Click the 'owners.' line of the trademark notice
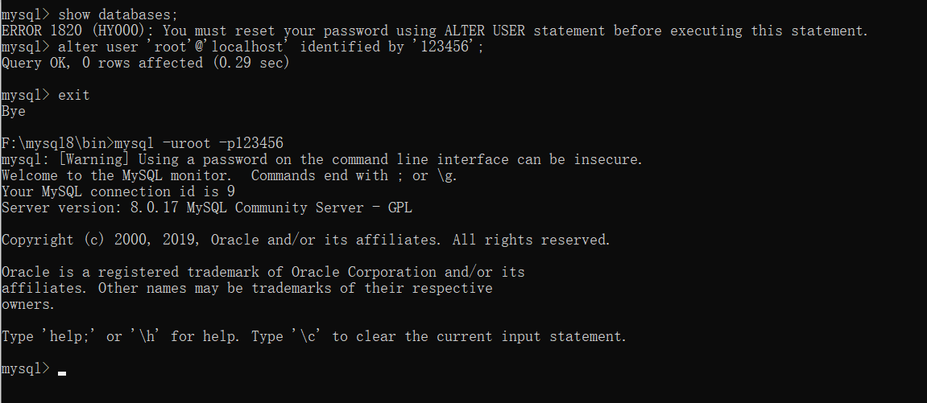The height and width of the screenshot is (403, 927). (x=28, y=304)
